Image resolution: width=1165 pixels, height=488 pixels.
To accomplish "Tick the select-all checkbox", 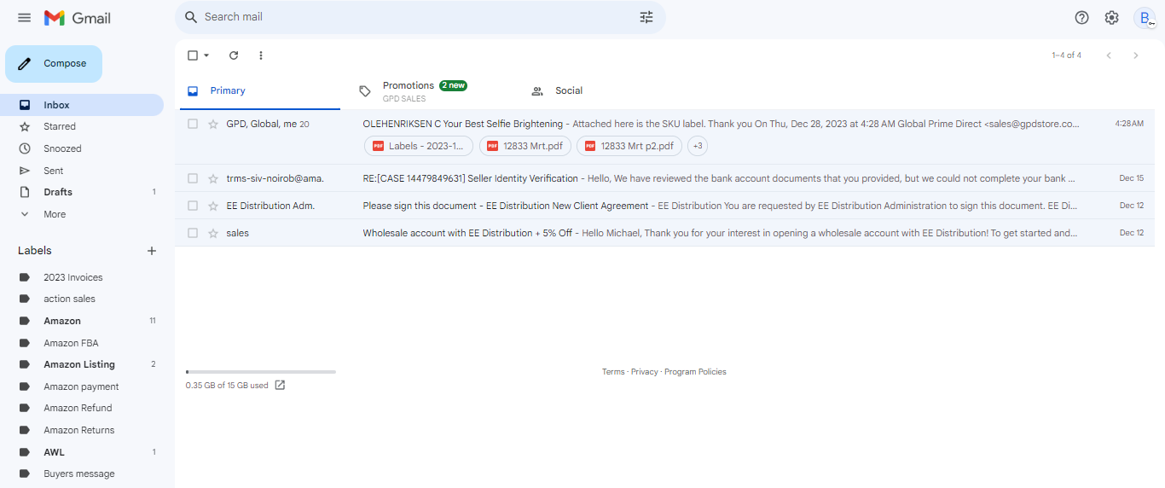I will 193,55.
